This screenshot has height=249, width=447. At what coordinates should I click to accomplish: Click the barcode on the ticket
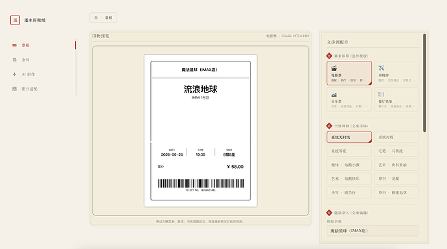click(x=201, y=184)
